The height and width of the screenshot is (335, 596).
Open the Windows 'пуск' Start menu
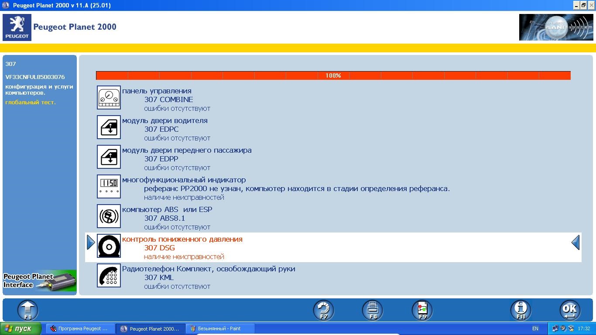pyautogui.click(x=21, y=328)
